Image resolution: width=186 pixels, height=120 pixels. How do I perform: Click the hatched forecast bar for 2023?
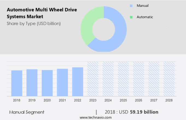93,79
